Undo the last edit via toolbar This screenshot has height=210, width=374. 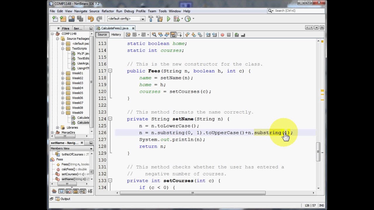(91, 19)
